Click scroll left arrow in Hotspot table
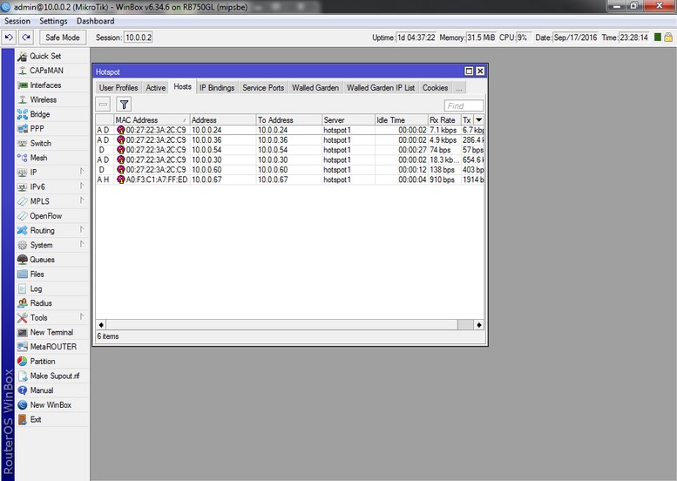The height and width of the screenshot is (481, 677). point(101,325)
